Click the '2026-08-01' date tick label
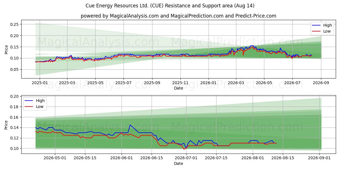Image resolution: width=340 pixels, height=170 pixels. pyautogui.click(x=253, y=158)
